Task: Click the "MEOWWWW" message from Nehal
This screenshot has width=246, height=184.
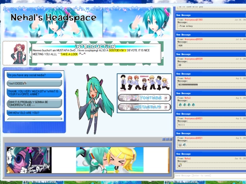Action: click(x=188, y=85)
